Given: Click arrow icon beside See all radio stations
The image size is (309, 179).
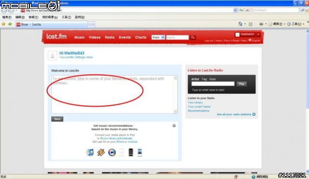Looking at the screenshot, I should (x=254, y=114).
